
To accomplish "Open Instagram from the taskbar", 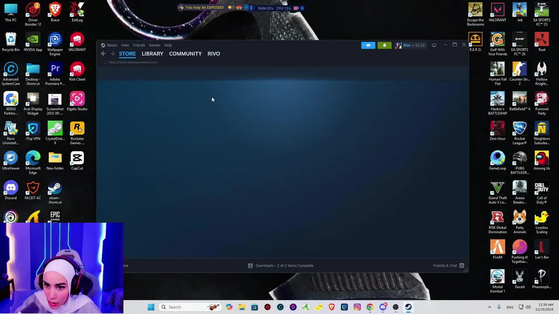I will (x=357, y=307).
